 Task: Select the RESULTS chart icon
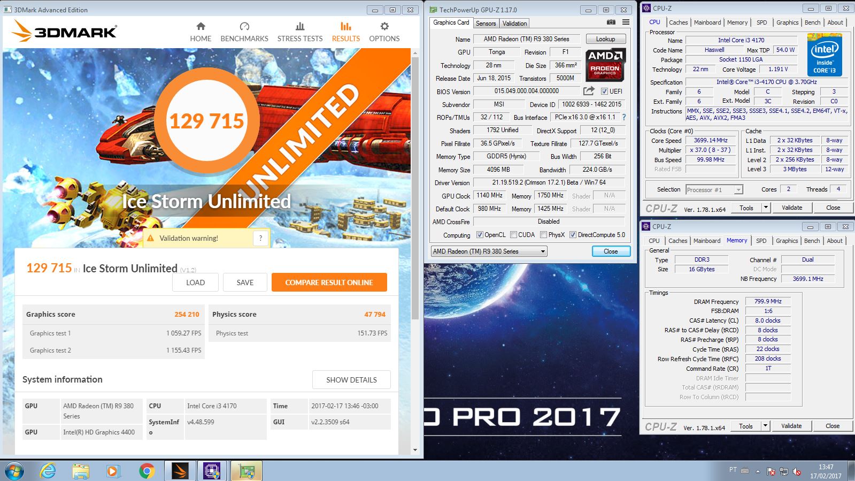(345, 26)
